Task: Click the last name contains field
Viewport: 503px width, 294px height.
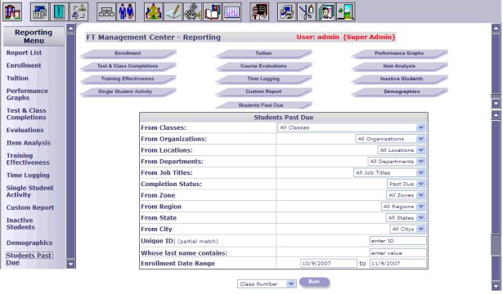Action: click(x=398, y=252)
